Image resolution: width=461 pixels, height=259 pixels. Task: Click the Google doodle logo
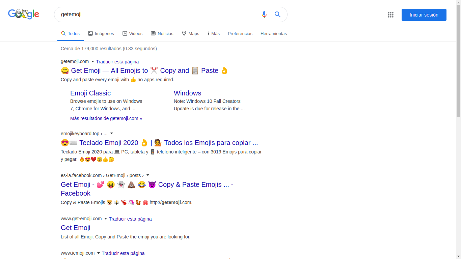(24, 14)
